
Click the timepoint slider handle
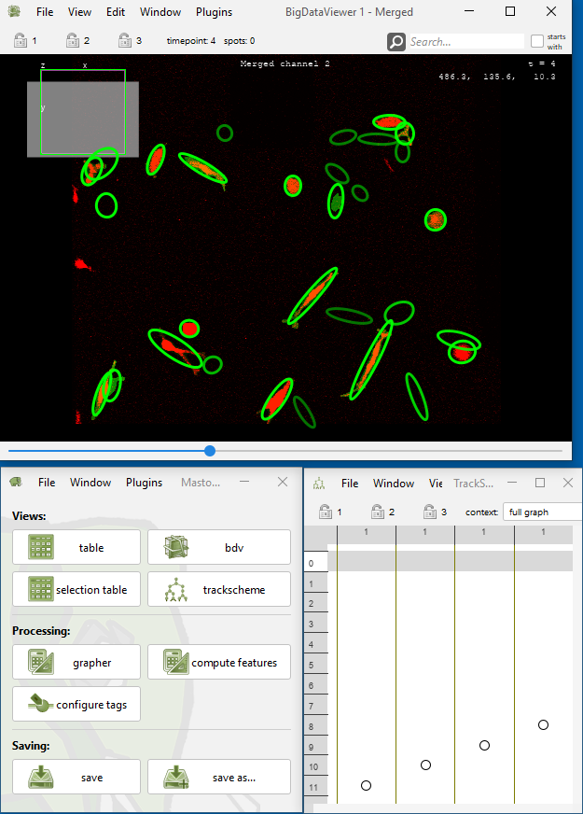click(x=210, y=451)
